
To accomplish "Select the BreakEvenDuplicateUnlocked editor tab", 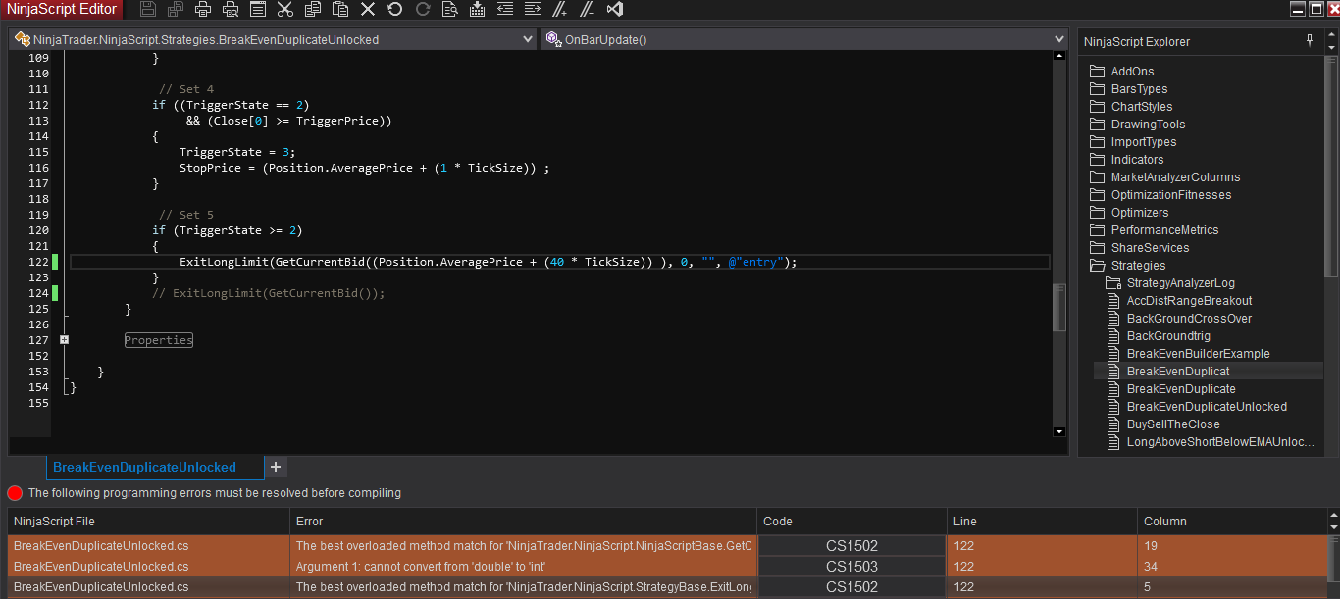I will click(x=144, y=467).
